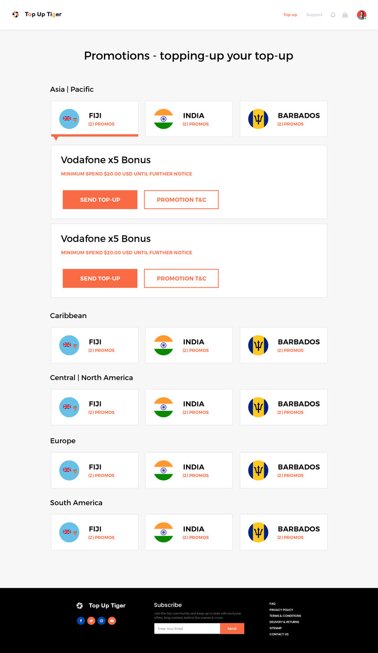Viewport: 378px width, 653px height.
Task: Expand India promos under Caribbean
Action: click(189, 345)
